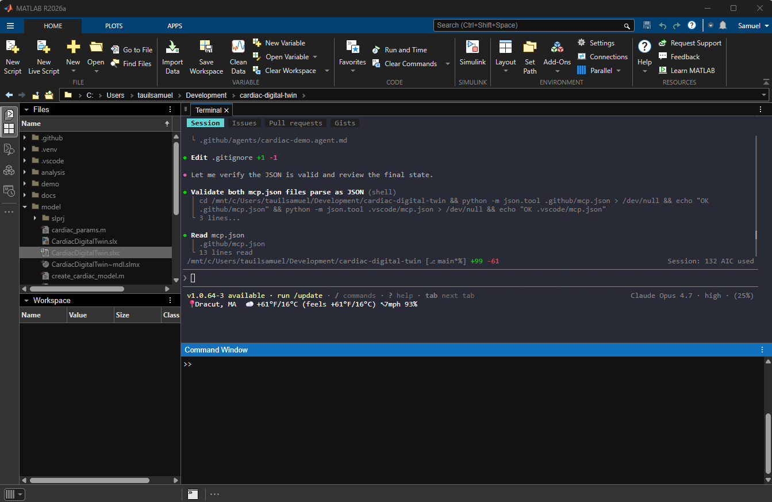Open the Samuel account dropdown
Screen dimensions: 772x502
point(753,26)
